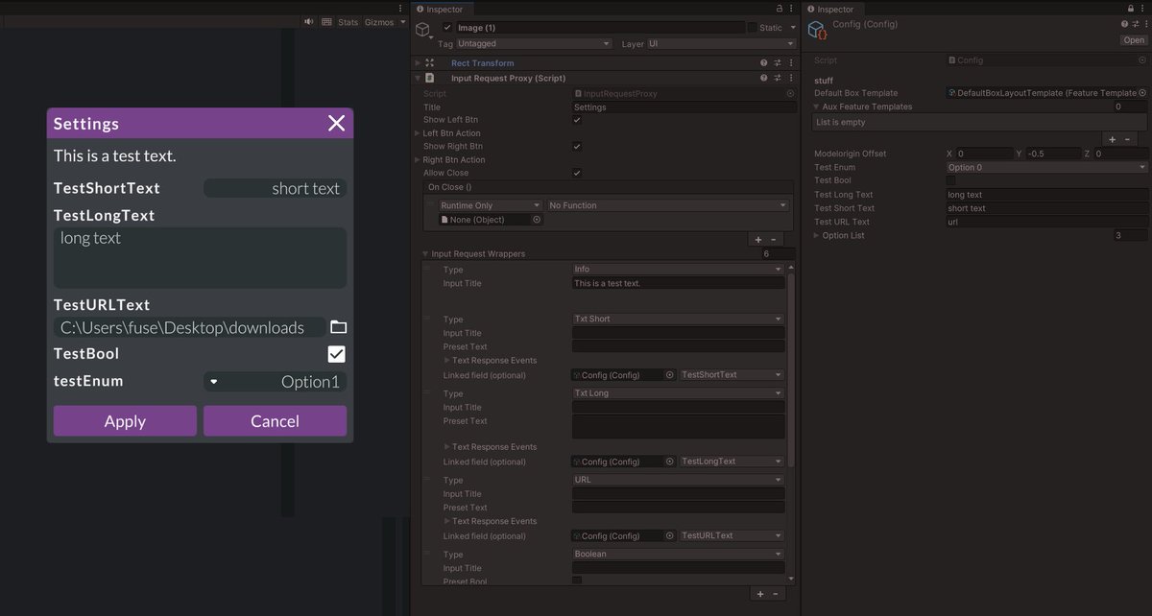
Task: Click the Input Title field containing test text
Action: point(677,283)
